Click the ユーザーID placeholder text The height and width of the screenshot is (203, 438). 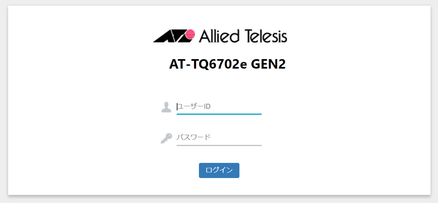pyautogui.click(x=194, y=106)
